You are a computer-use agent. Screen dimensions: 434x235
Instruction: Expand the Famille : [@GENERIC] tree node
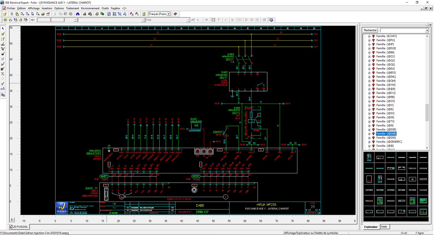click(369, 142)
